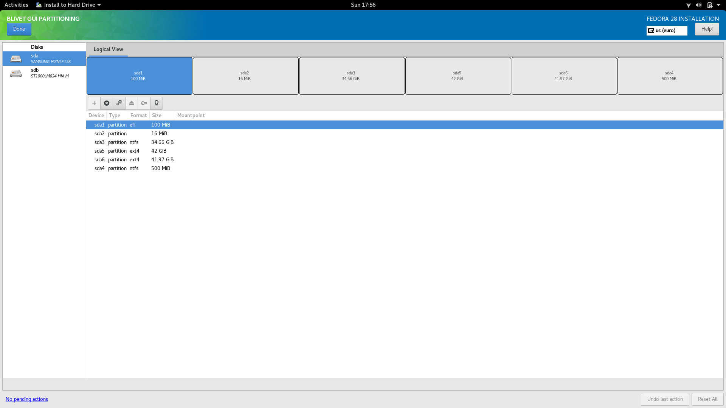Click SAMSUNG MZNLF128 disk model text
726x408 pixels.
(51, 62)
